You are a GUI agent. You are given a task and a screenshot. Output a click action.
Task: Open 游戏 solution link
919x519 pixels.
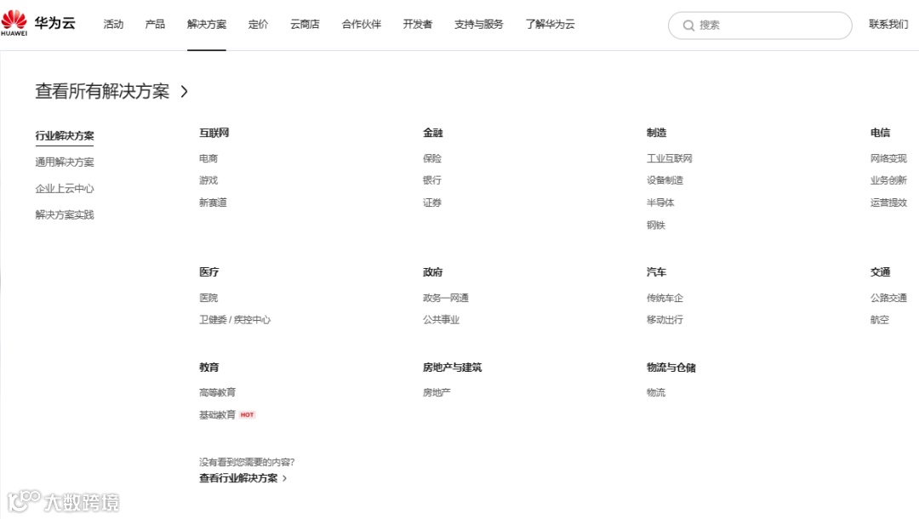208,180
